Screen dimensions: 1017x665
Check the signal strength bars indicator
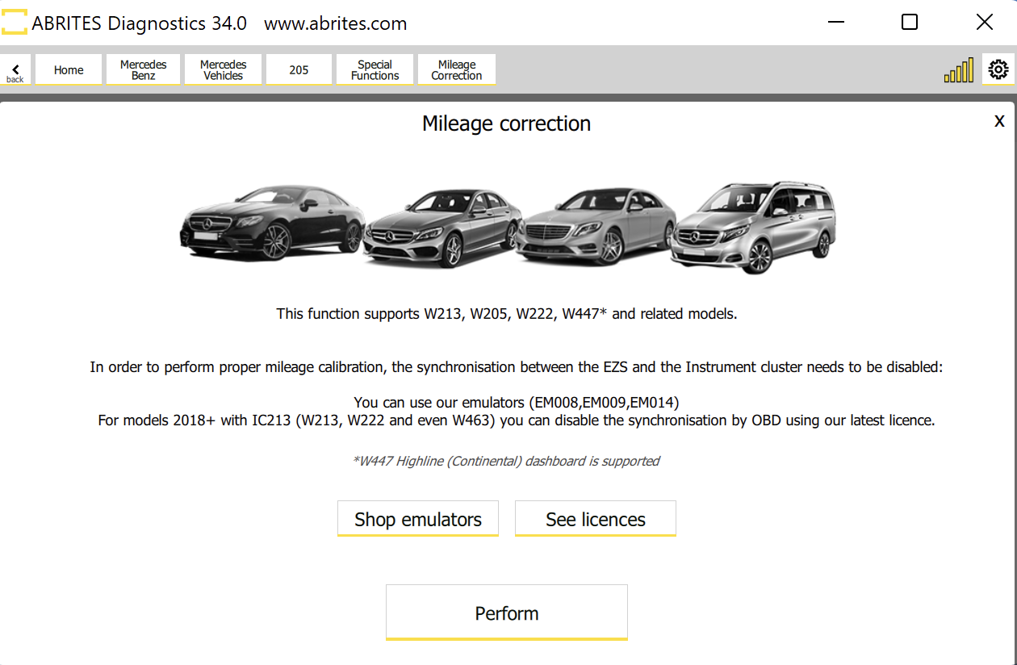959,70
